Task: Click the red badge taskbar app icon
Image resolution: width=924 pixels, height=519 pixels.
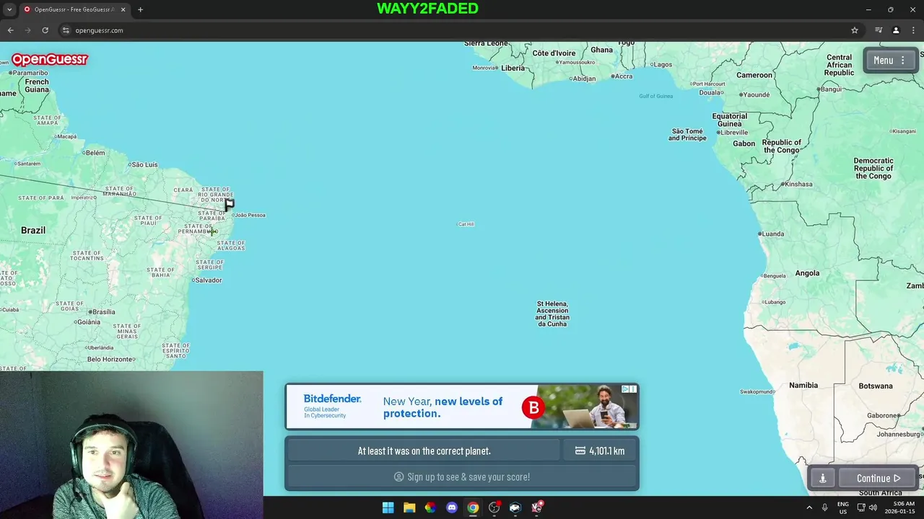Action: pos(537,507)
